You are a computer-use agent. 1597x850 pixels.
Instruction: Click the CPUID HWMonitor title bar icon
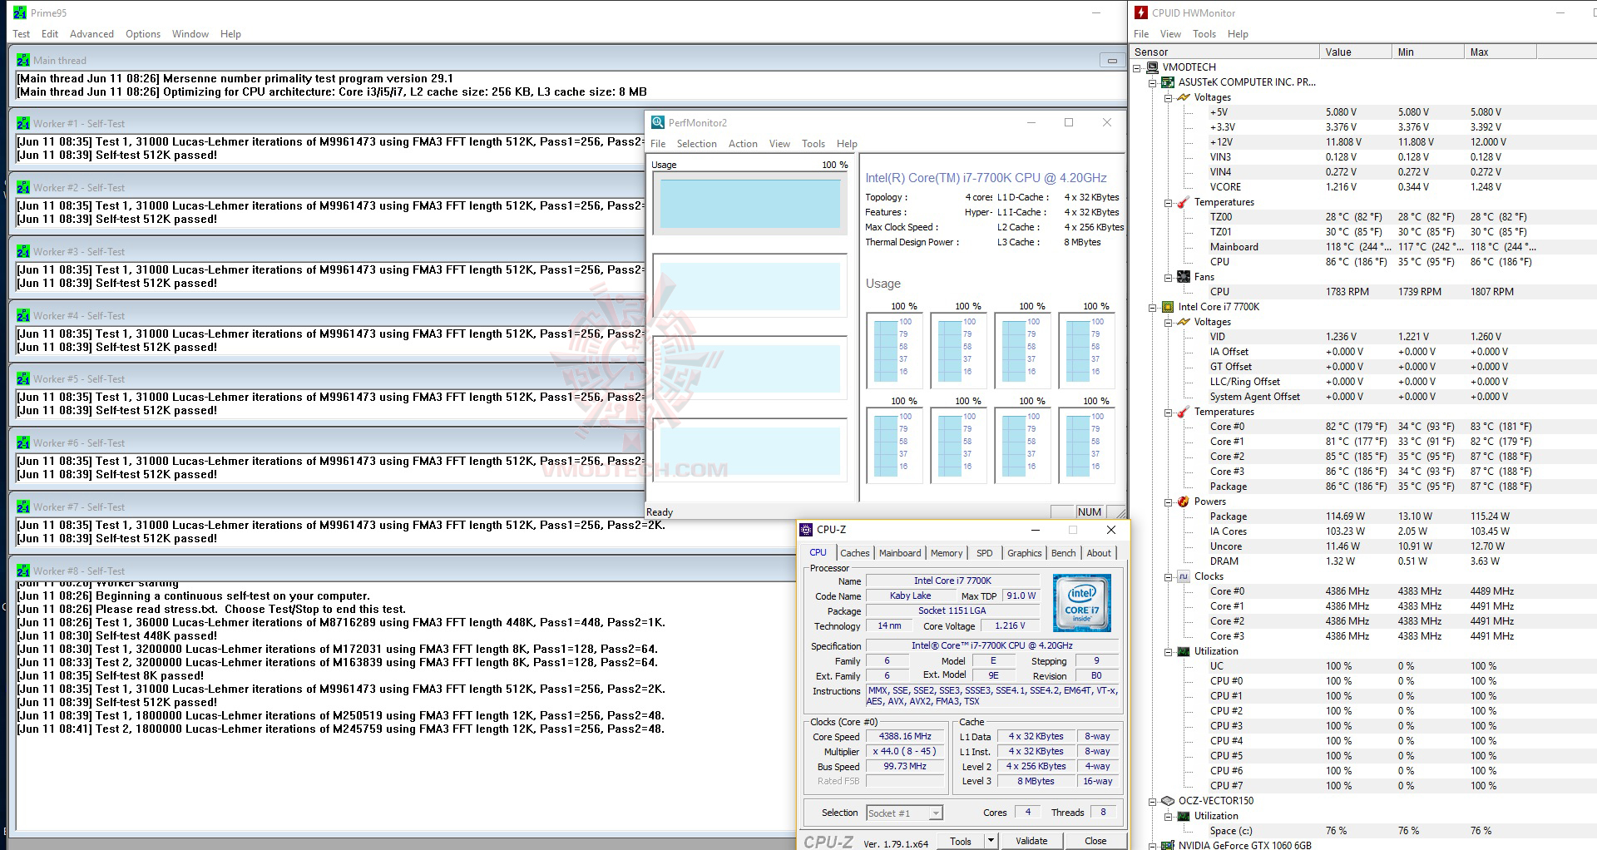(x=1141, y=12)
